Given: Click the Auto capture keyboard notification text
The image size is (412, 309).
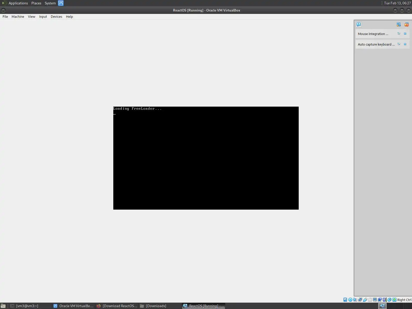Looking at the screenshot, I should [x=376, y=44].
